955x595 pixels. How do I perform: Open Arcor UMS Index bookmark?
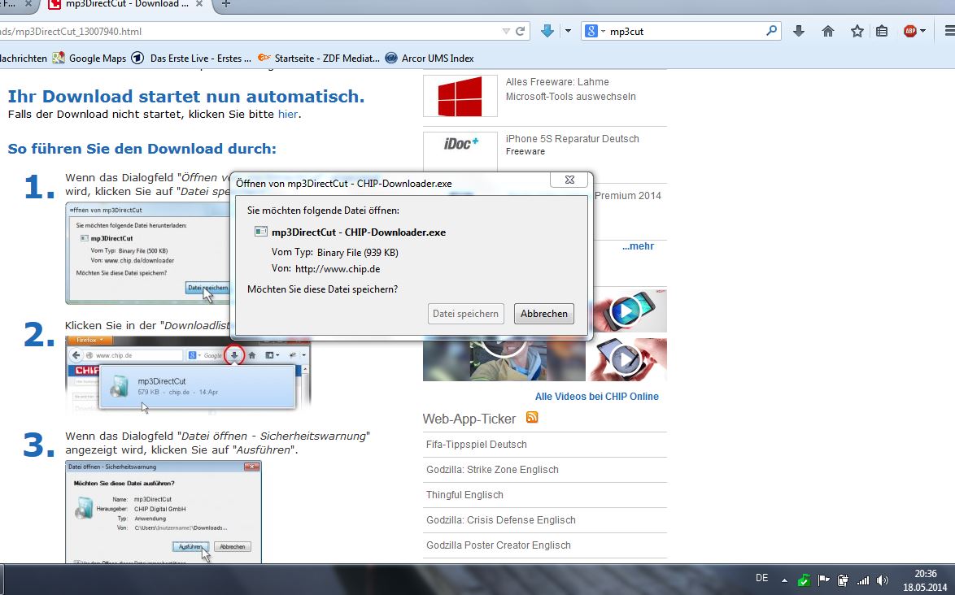click(430, 59)
